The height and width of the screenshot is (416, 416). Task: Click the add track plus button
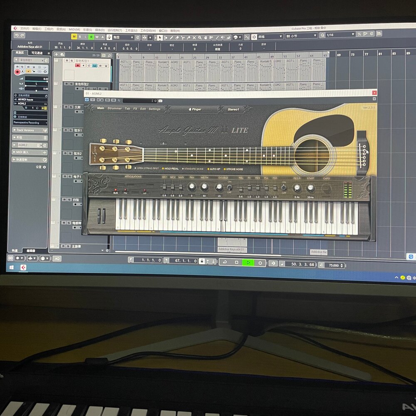pyautogui.click(x=57, y=54)
